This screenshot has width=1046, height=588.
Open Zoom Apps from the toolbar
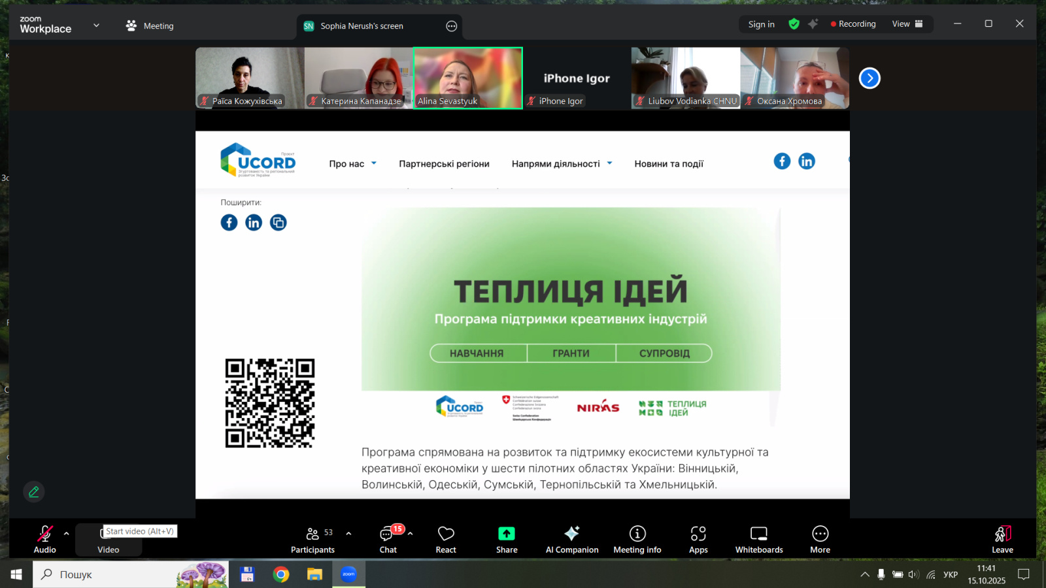click(698, 539)
